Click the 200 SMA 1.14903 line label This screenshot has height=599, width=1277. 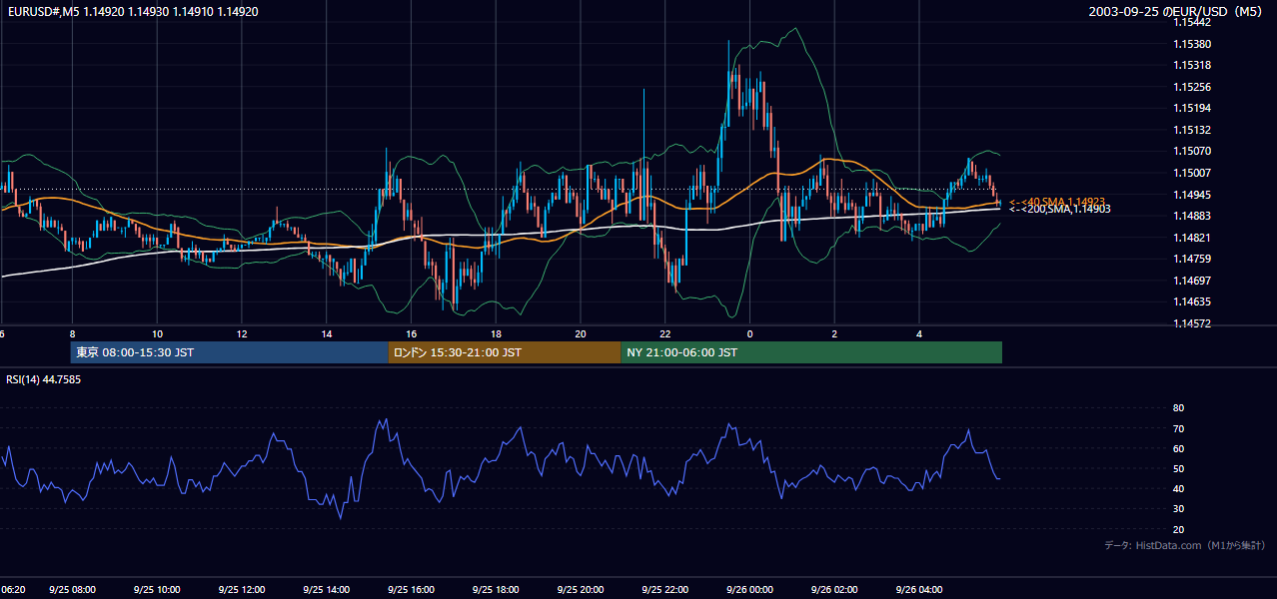(1059, 209)
